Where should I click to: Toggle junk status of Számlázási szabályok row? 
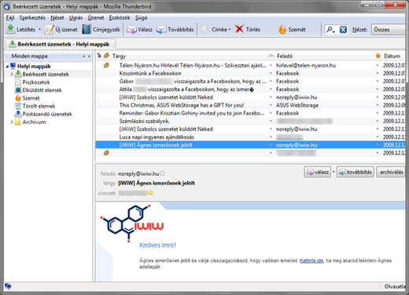click(x=378, y=121)
